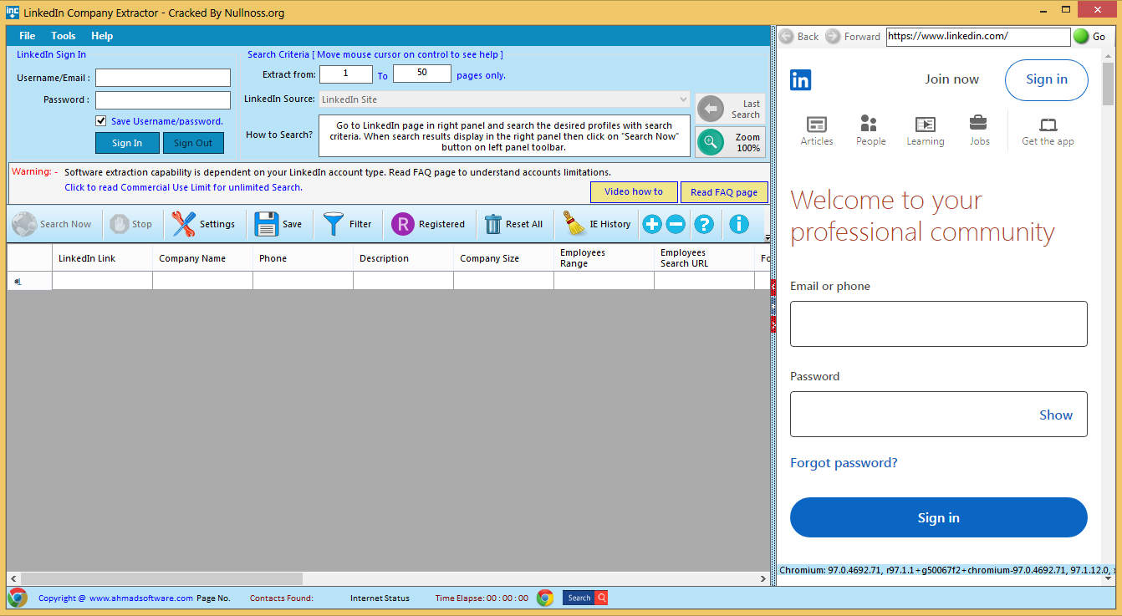Click the Video how to button

click(x=634, y=191)
